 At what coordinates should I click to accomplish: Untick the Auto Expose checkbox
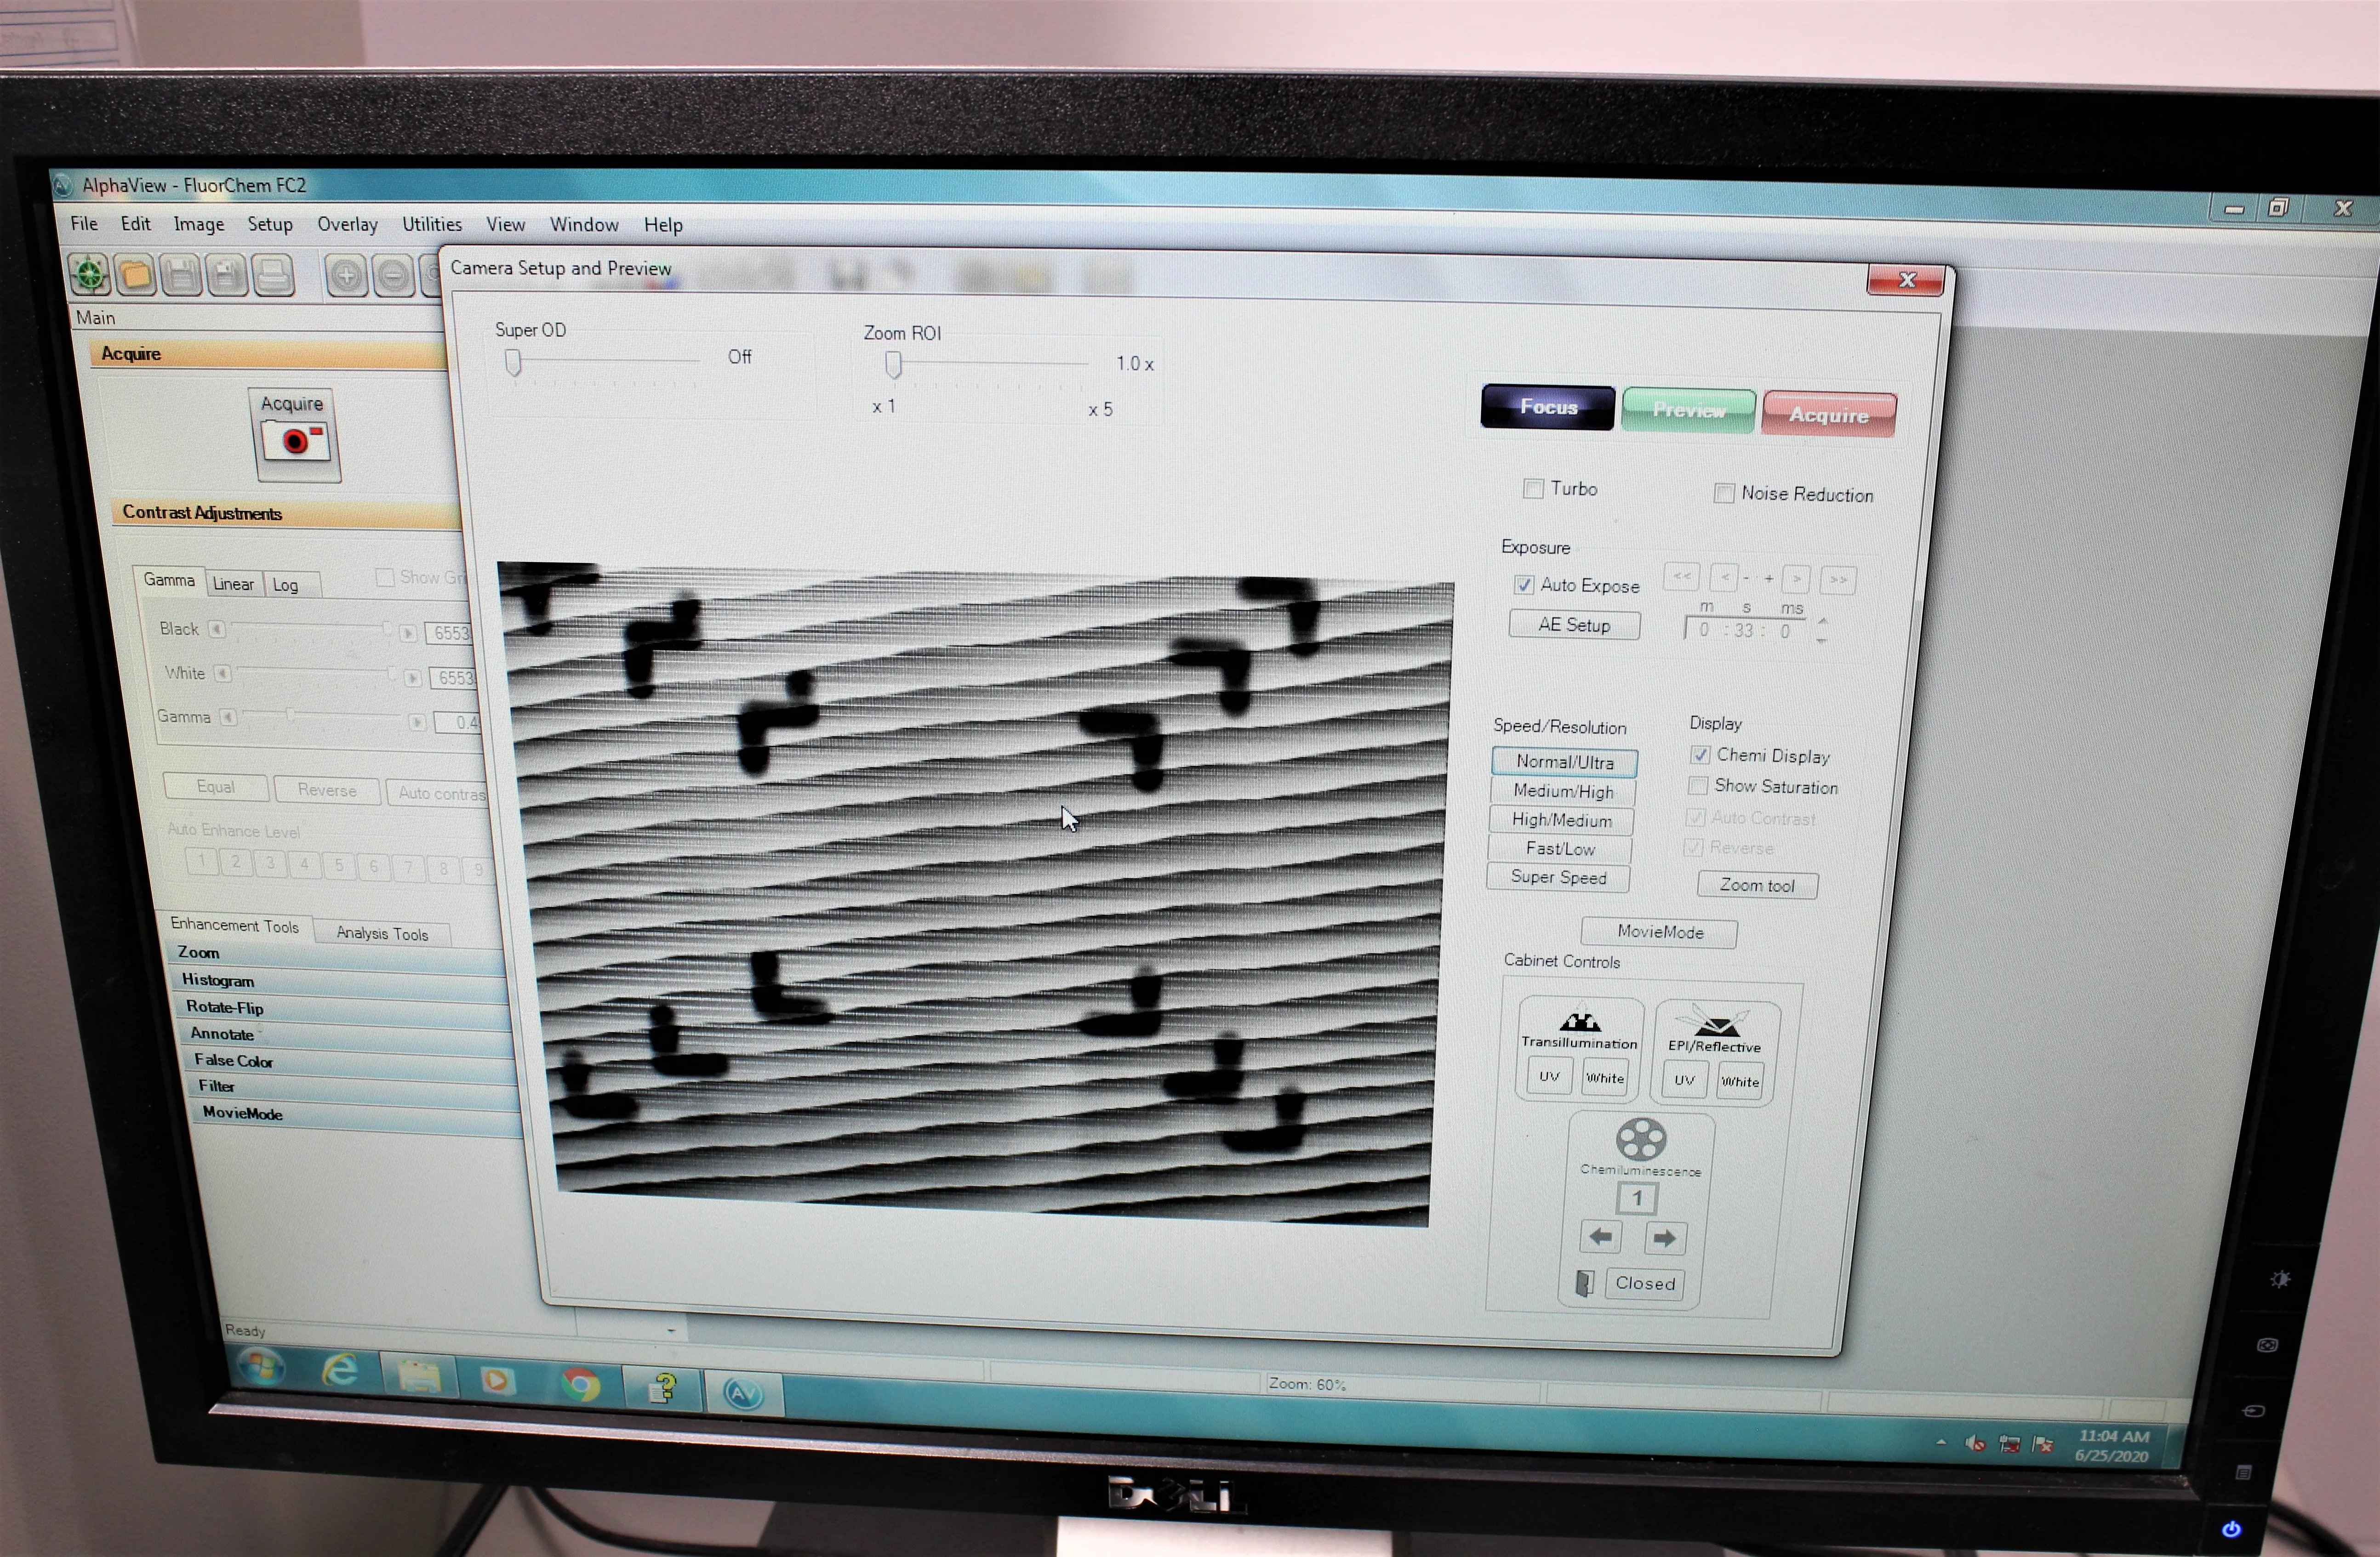pyautogui.click(x=1524, y=585)
